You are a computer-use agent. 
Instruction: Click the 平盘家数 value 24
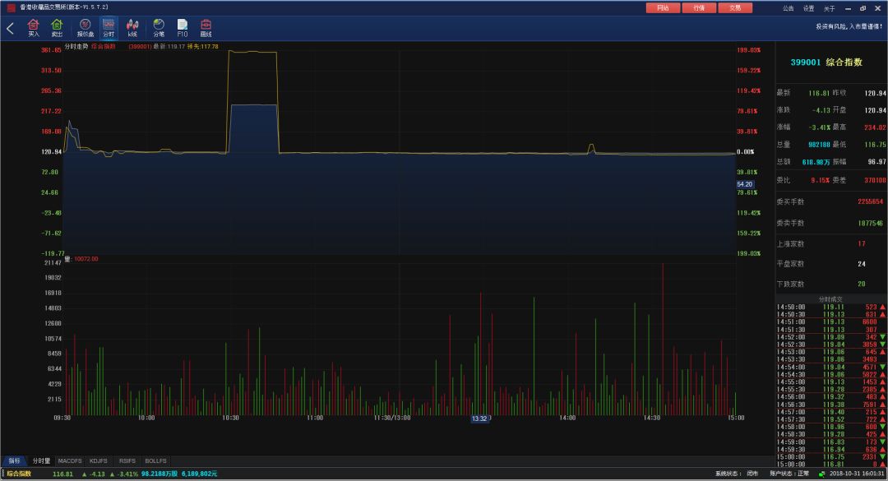click(862, 264)
